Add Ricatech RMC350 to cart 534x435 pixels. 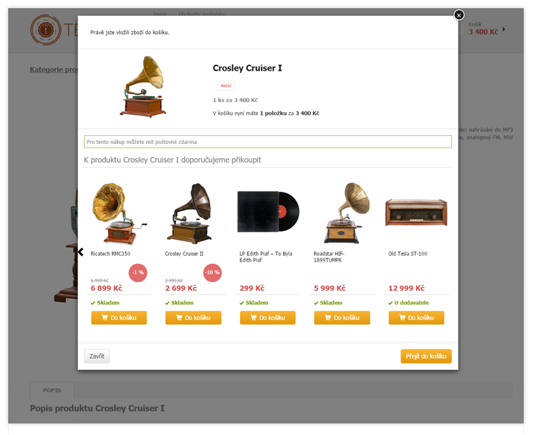(119, 318)
